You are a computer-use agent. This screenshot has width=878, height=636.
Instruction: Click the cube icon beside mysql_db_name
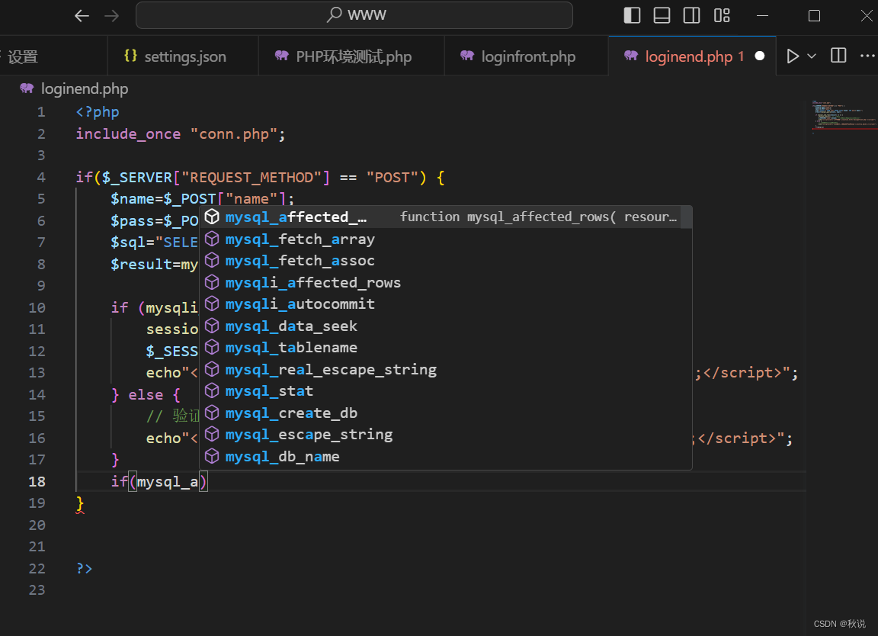click(212, 455)
